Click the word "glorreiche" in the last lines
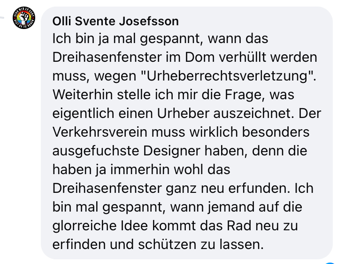 click(x=84, y=226)
